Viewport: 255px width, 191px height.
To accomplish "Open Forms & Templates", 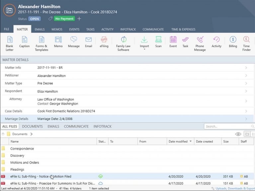I will tap(42, 43).
